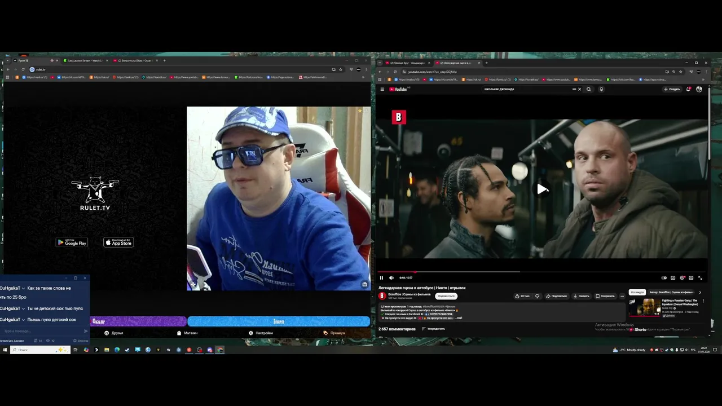722x406 pixels.
Task: Like the YouTube video
Action: click(x=522, y=296)
